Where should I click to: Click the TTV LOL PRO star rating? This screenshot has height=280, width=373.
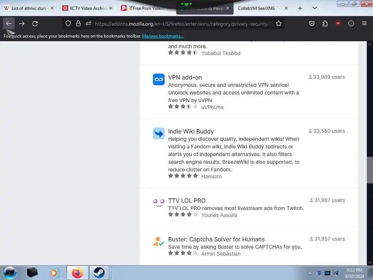[183, 214]
